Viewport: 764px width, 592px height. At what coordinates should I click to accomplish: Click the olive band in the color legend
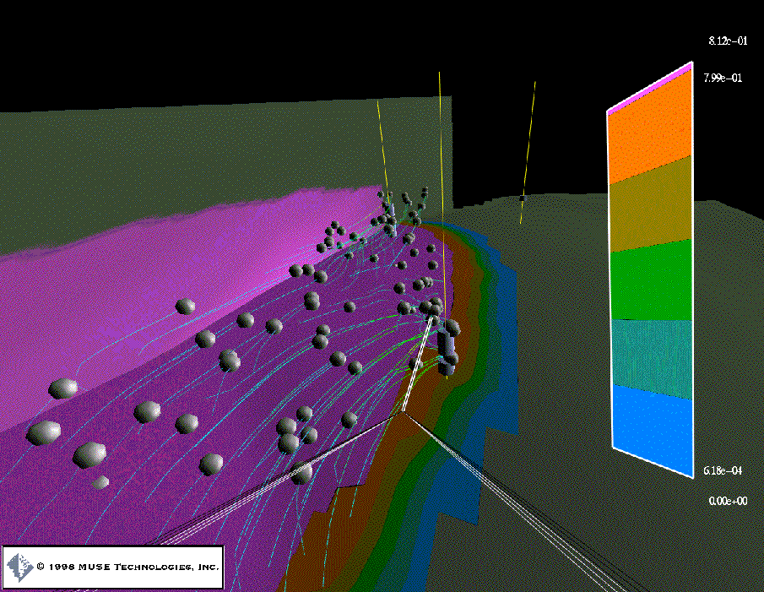(x=651, y=204)
